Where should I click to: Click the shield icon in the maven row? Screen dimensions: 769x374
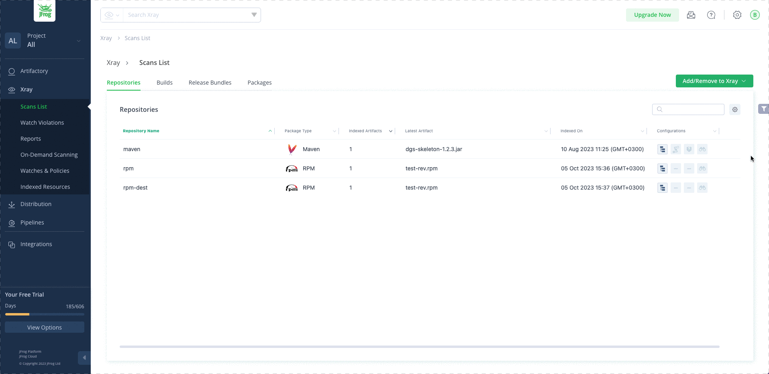point(689,149)
